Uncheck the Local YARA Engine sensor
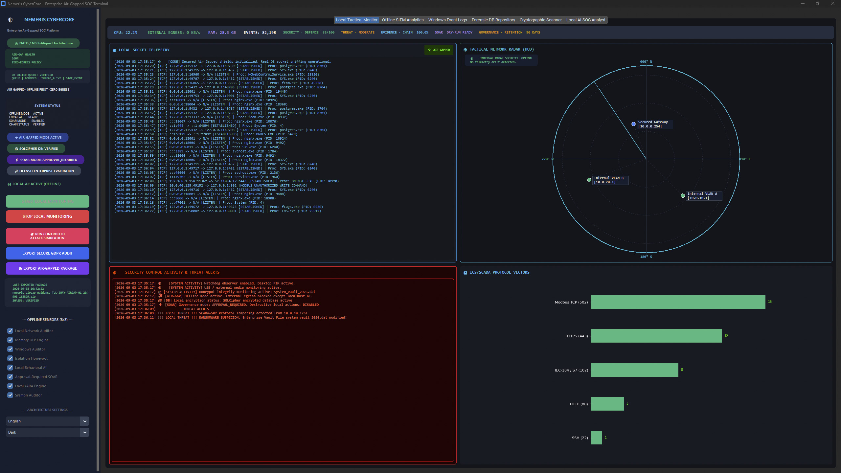 pos(10,386)
